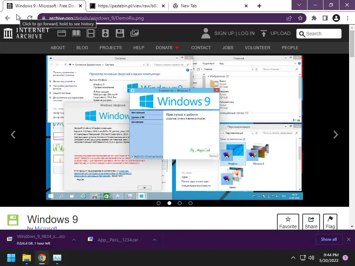Click the SIGN UP | LOG IN link

[234, 34]
